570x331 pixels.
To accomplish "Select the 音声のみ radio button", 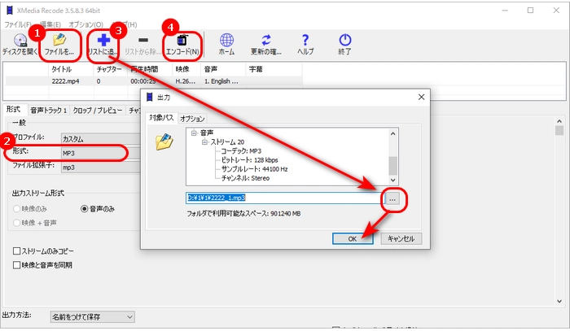I will click(84, 208).
